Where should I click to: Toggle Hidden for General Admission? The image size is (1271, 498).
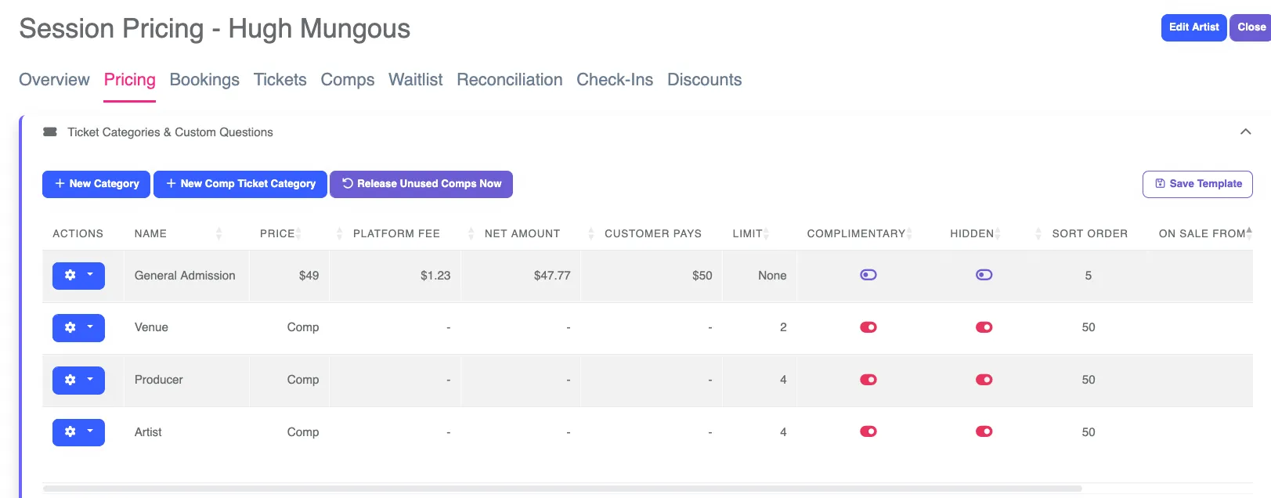point(984,275)
